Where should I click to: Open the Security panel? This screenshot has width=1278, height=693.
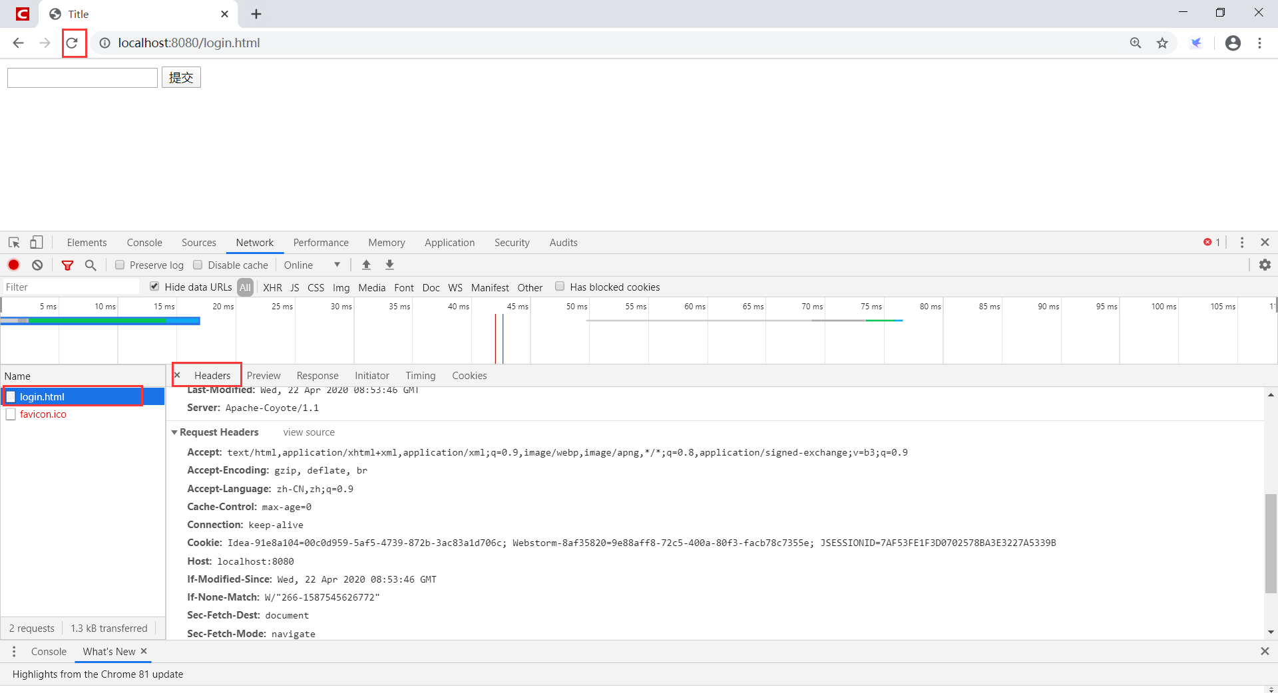tap(512, 243)
